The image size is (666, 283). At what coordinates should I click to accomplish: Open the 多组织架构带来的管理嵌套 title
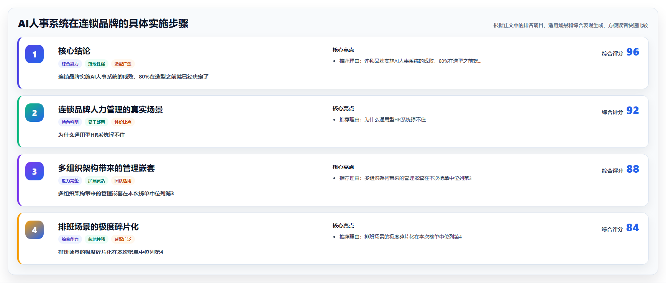pyautogui.click(x=107, y=168)
